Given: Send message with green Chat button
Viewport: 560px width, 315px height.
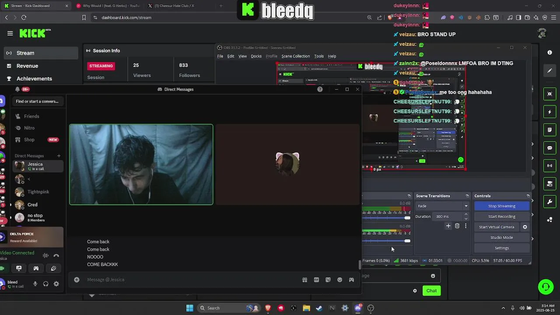Looking at the screenshot, I should [431, 290].
